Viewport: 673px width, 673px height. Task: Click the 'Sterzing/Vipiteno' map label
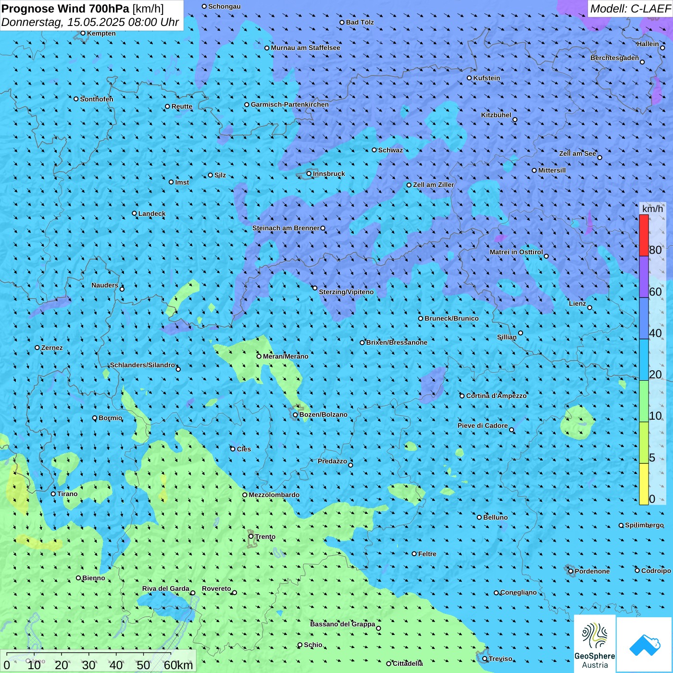(346, 292)
